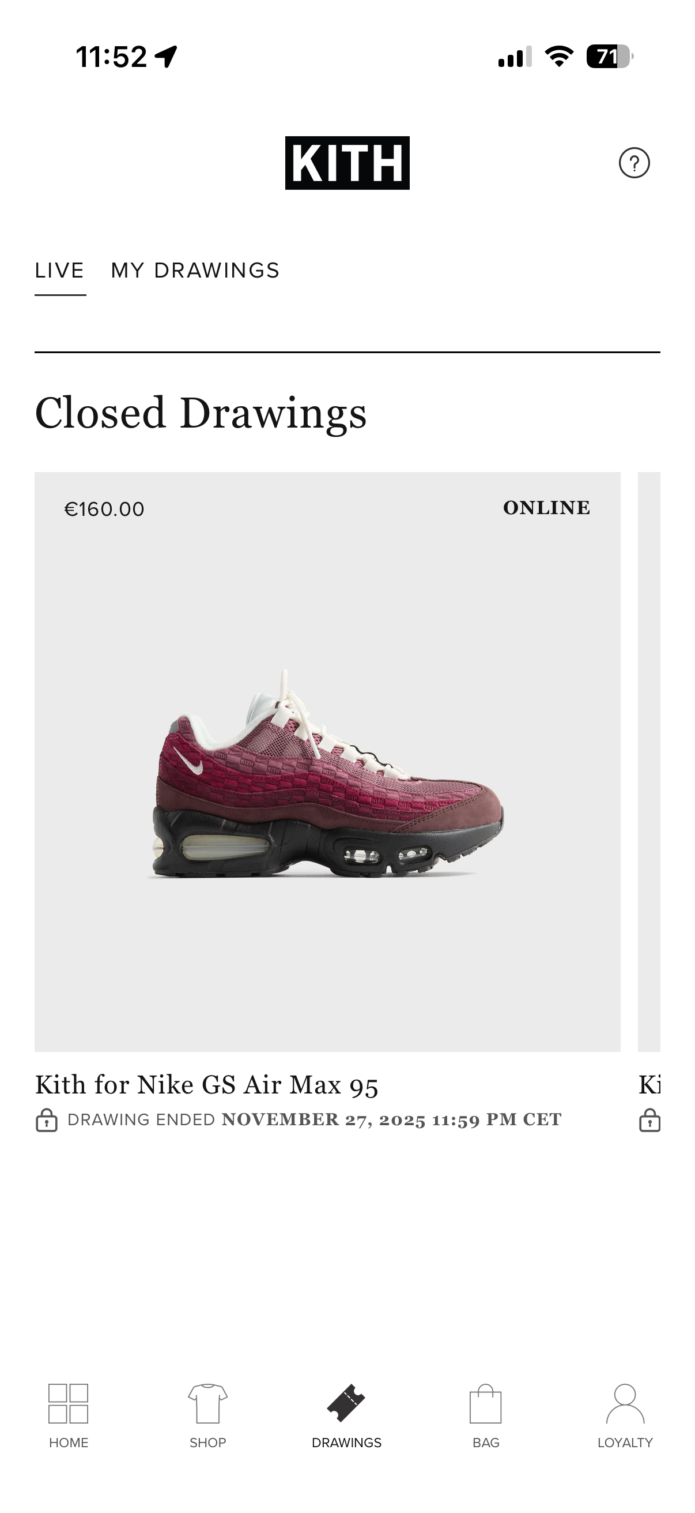The image size is (695, 1513).
Task: Open the help question mark icon
Action: coord(634,163)
